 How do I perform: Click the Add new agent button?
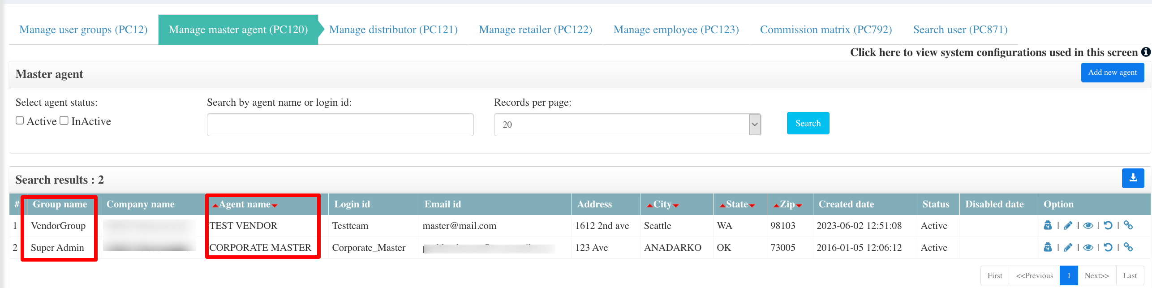click(1113, 73)
